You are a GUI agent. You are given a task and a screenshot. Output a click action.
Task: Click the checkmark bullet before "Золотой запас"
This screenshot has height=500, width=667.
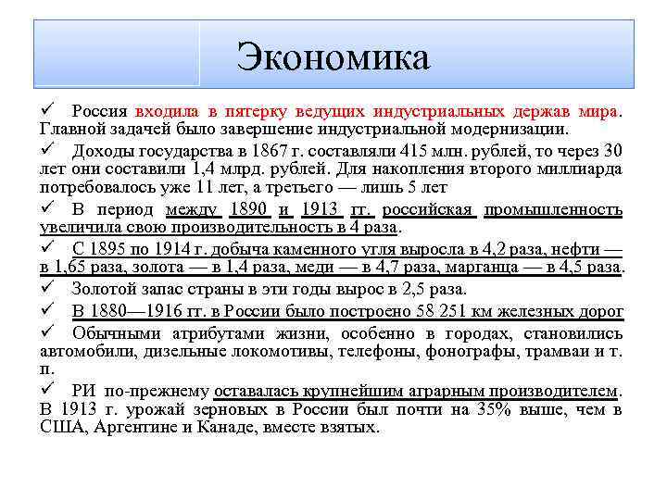pos(47,287)
